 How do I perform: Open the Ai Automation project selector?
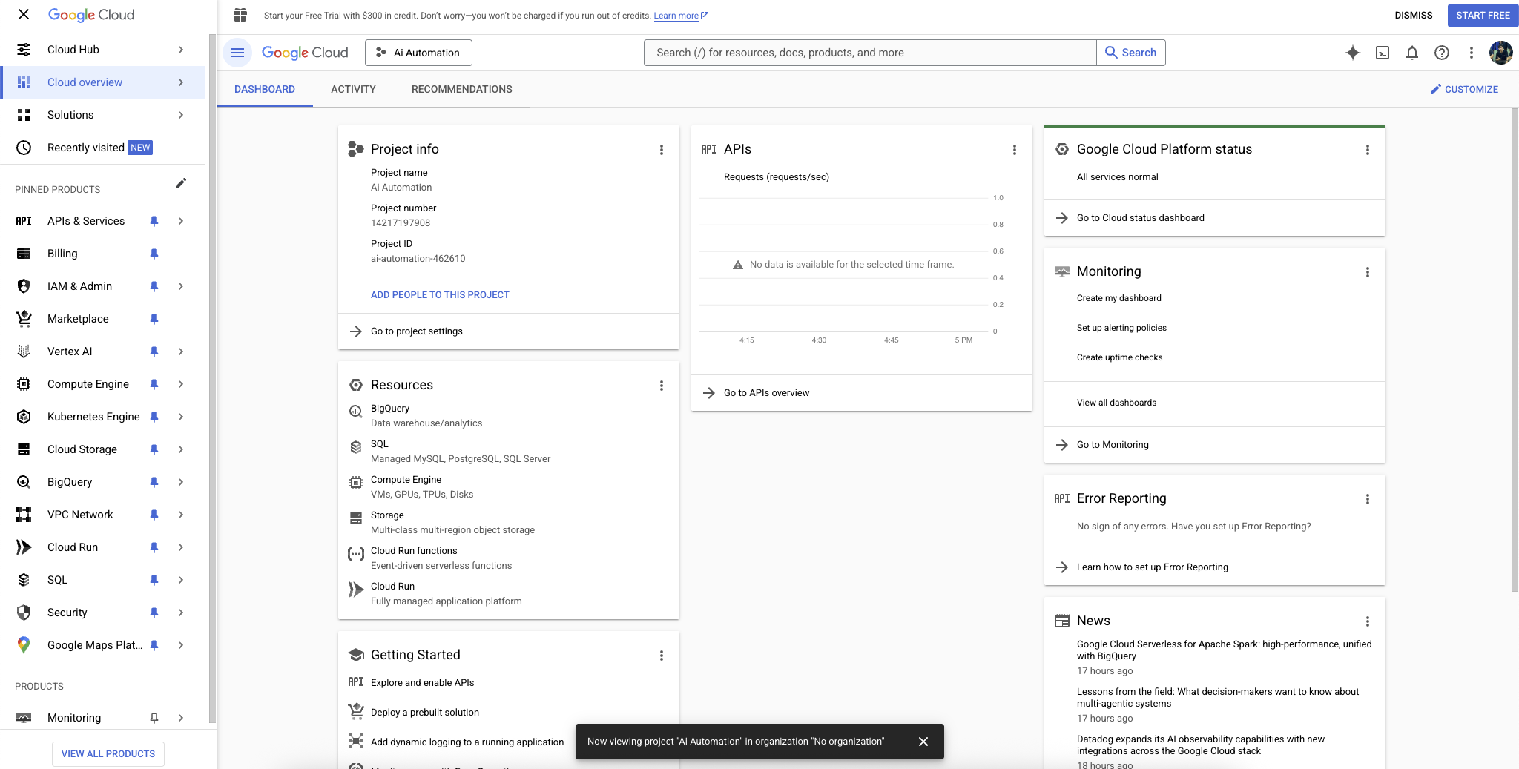point(418,53)
